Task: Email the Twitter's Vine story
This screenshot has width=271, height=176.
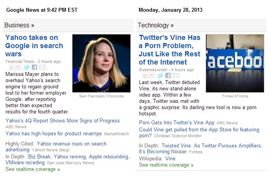Action: point(176,75)
